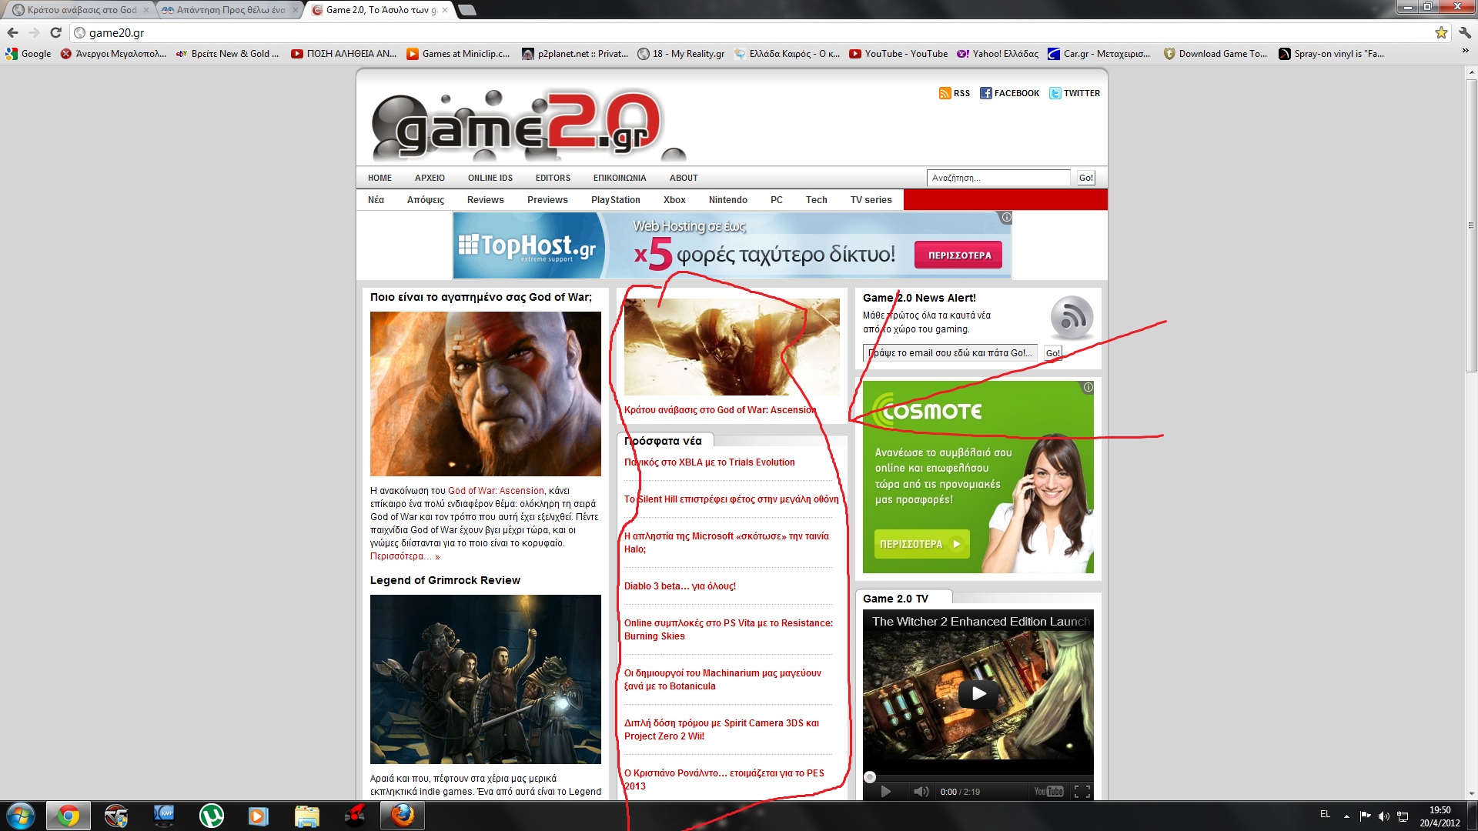Viewport: 1478px width, 831px height.
Task: Open the HOME menu item
Action: point(380,178)
